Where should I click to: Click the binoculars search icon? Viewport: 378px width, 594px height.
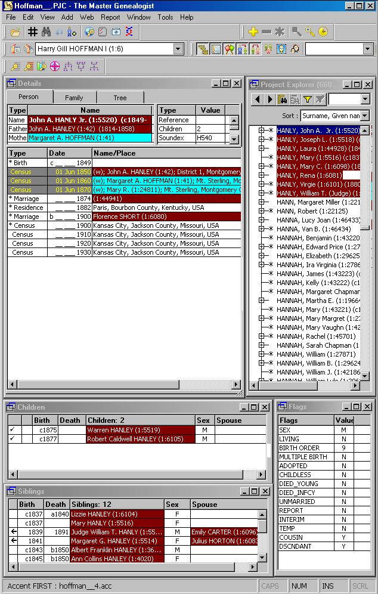(47, 32)
